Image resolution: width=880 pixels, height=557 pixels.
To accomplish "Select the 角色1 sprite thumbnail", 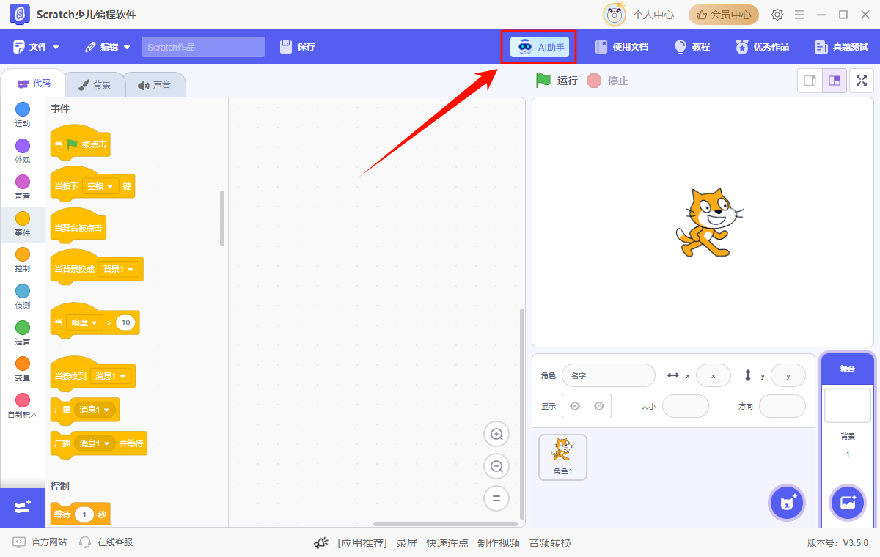I will click(x=562, y=457).
